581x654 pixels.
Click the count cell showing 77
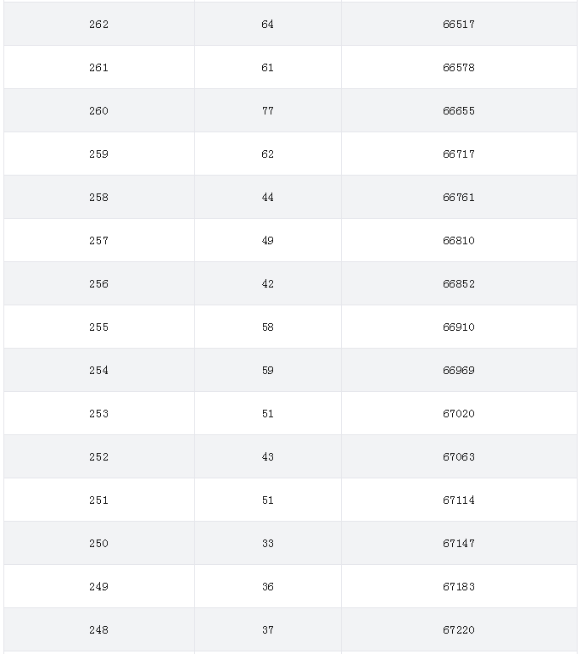click(x=268, y=110)
